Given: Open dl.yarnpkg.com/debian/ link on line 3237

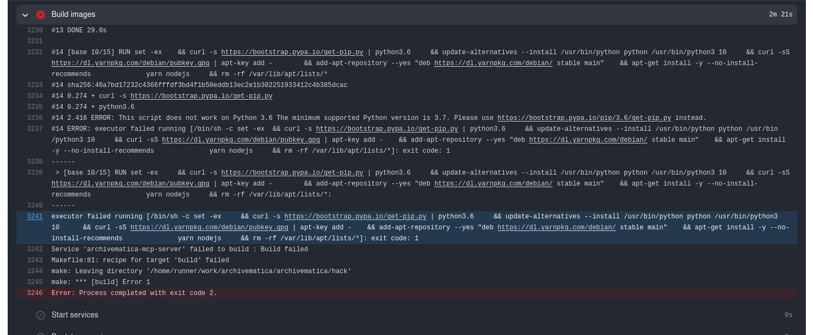Looking at the screenshot, I should [x=588, y=140].
